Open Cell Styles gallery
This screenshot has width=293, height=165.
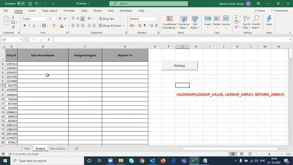[x=195, y=22]
